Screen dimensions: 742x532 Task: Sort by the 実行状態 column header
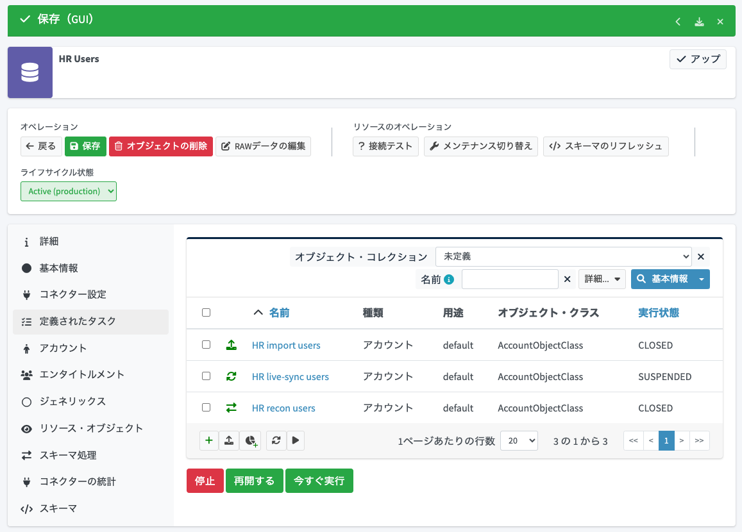[658, 313]
